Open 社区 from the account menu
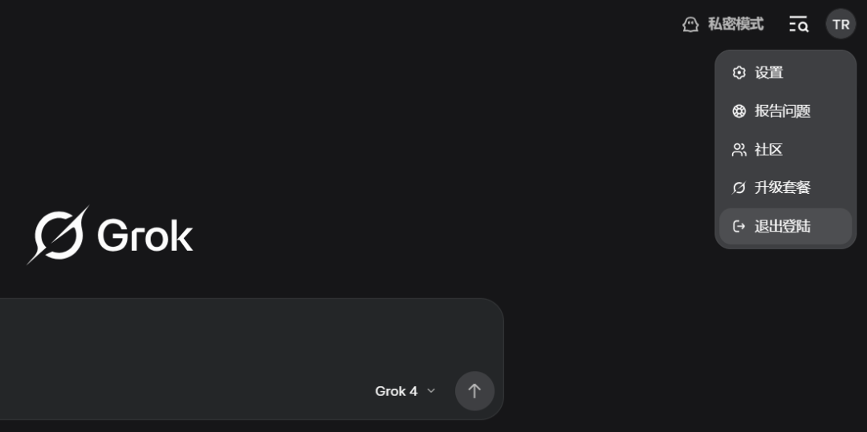Screen dimensions: 867x432 [769, 150]
